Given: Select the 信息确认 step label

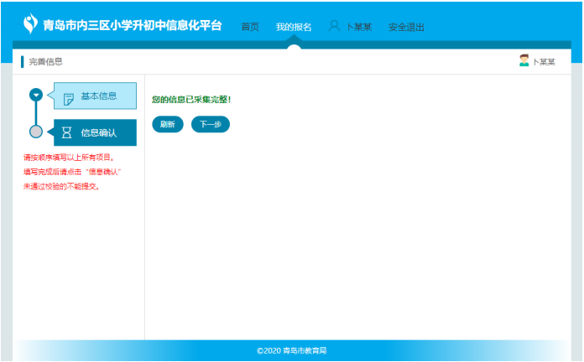Looking at the screenshot, I should click(x=98, y=132).
